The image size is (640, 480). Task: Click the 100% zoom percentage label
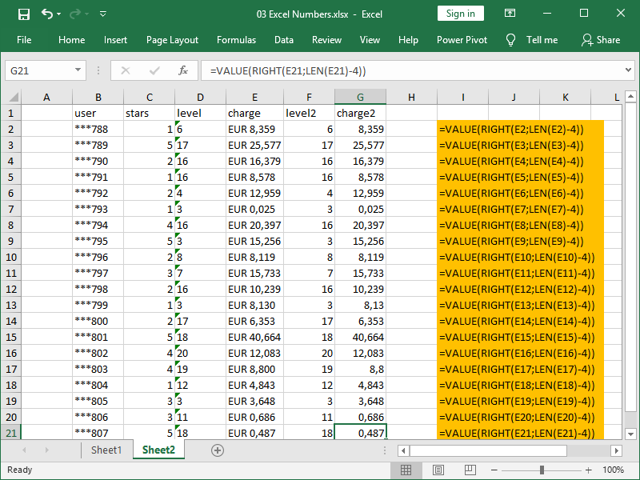click(x=614, y=470)
